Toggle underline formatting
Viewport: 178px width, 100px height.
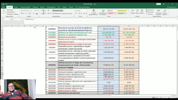(26, 13)
